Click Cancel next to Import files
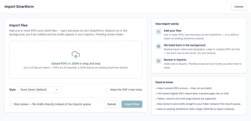This screenshot has height=121, width=251. click(112, 104)
